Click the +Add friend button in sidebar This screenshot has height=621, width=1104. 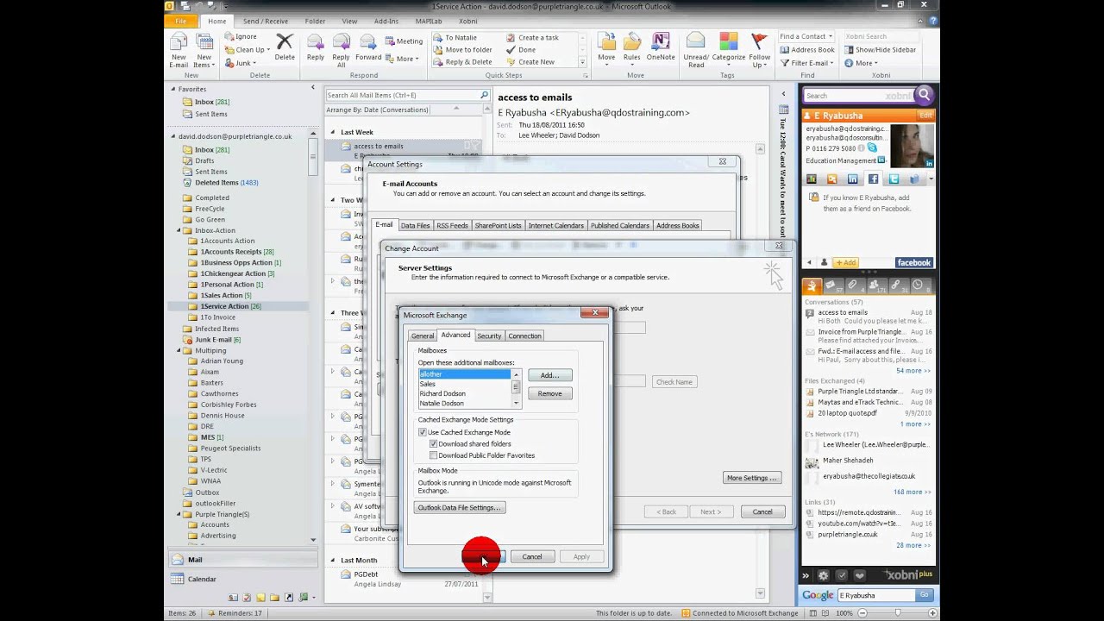click(844, 262)
